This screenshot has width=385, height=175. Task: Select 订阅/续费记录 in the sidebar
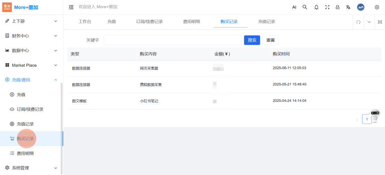tap(30, 109)
